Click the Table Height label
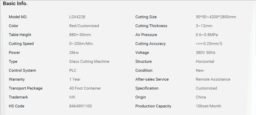This screenshot has width=256, height=115. point(20,35)
